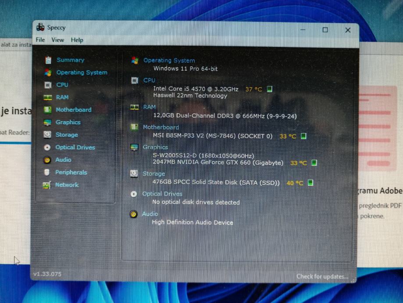Open the View menu

[x=57, y=40]
